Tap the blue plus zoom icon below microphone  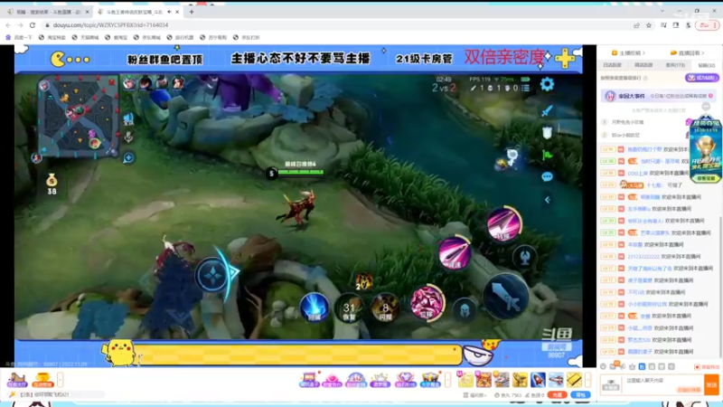(x=128, y=157)
